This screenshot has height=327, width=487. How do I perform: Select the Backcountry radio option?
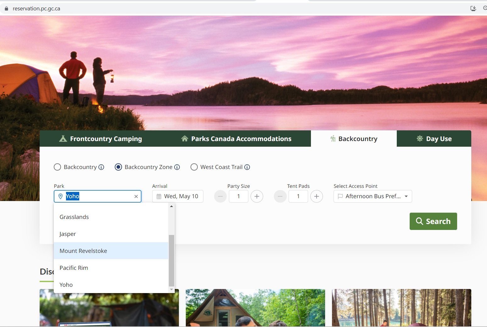(57, 167)
